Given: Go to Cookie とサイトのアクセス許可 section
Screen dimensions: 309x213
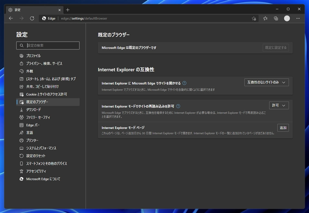Looking at the screenshot, I should pyautogui.click(x=46, y=94).
